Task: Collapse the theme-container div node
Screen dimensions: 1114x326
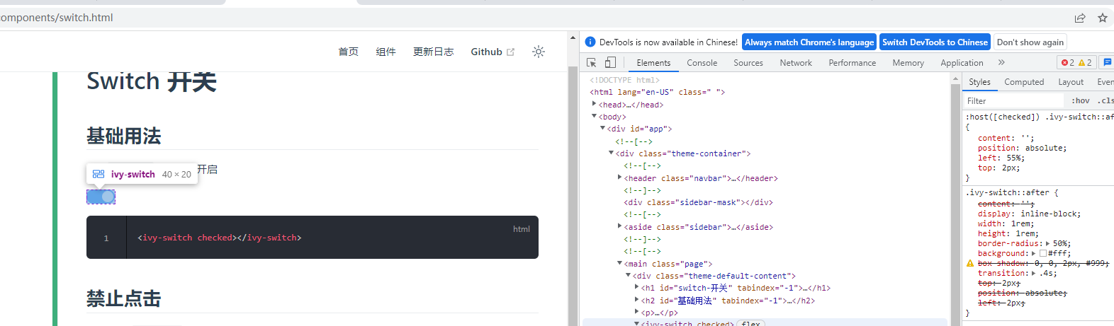Action: (x=612, y=153)
